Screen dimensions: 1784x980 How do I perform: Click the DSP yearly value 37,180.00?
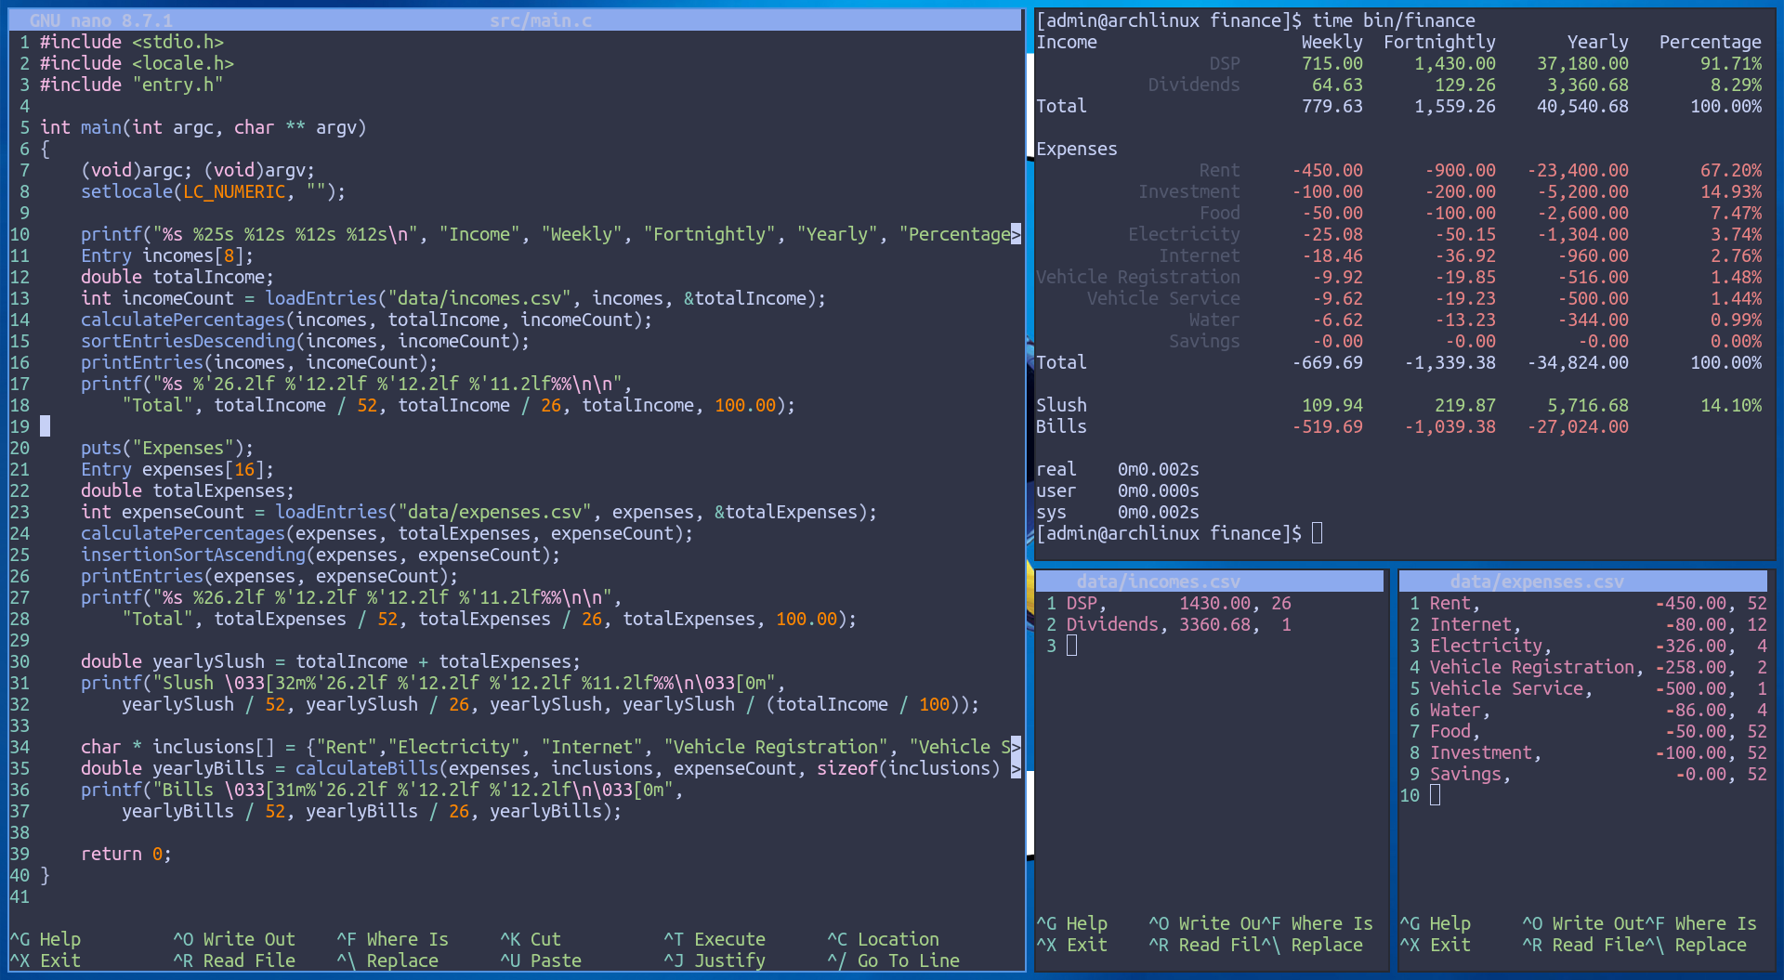tap(1582, 63)
